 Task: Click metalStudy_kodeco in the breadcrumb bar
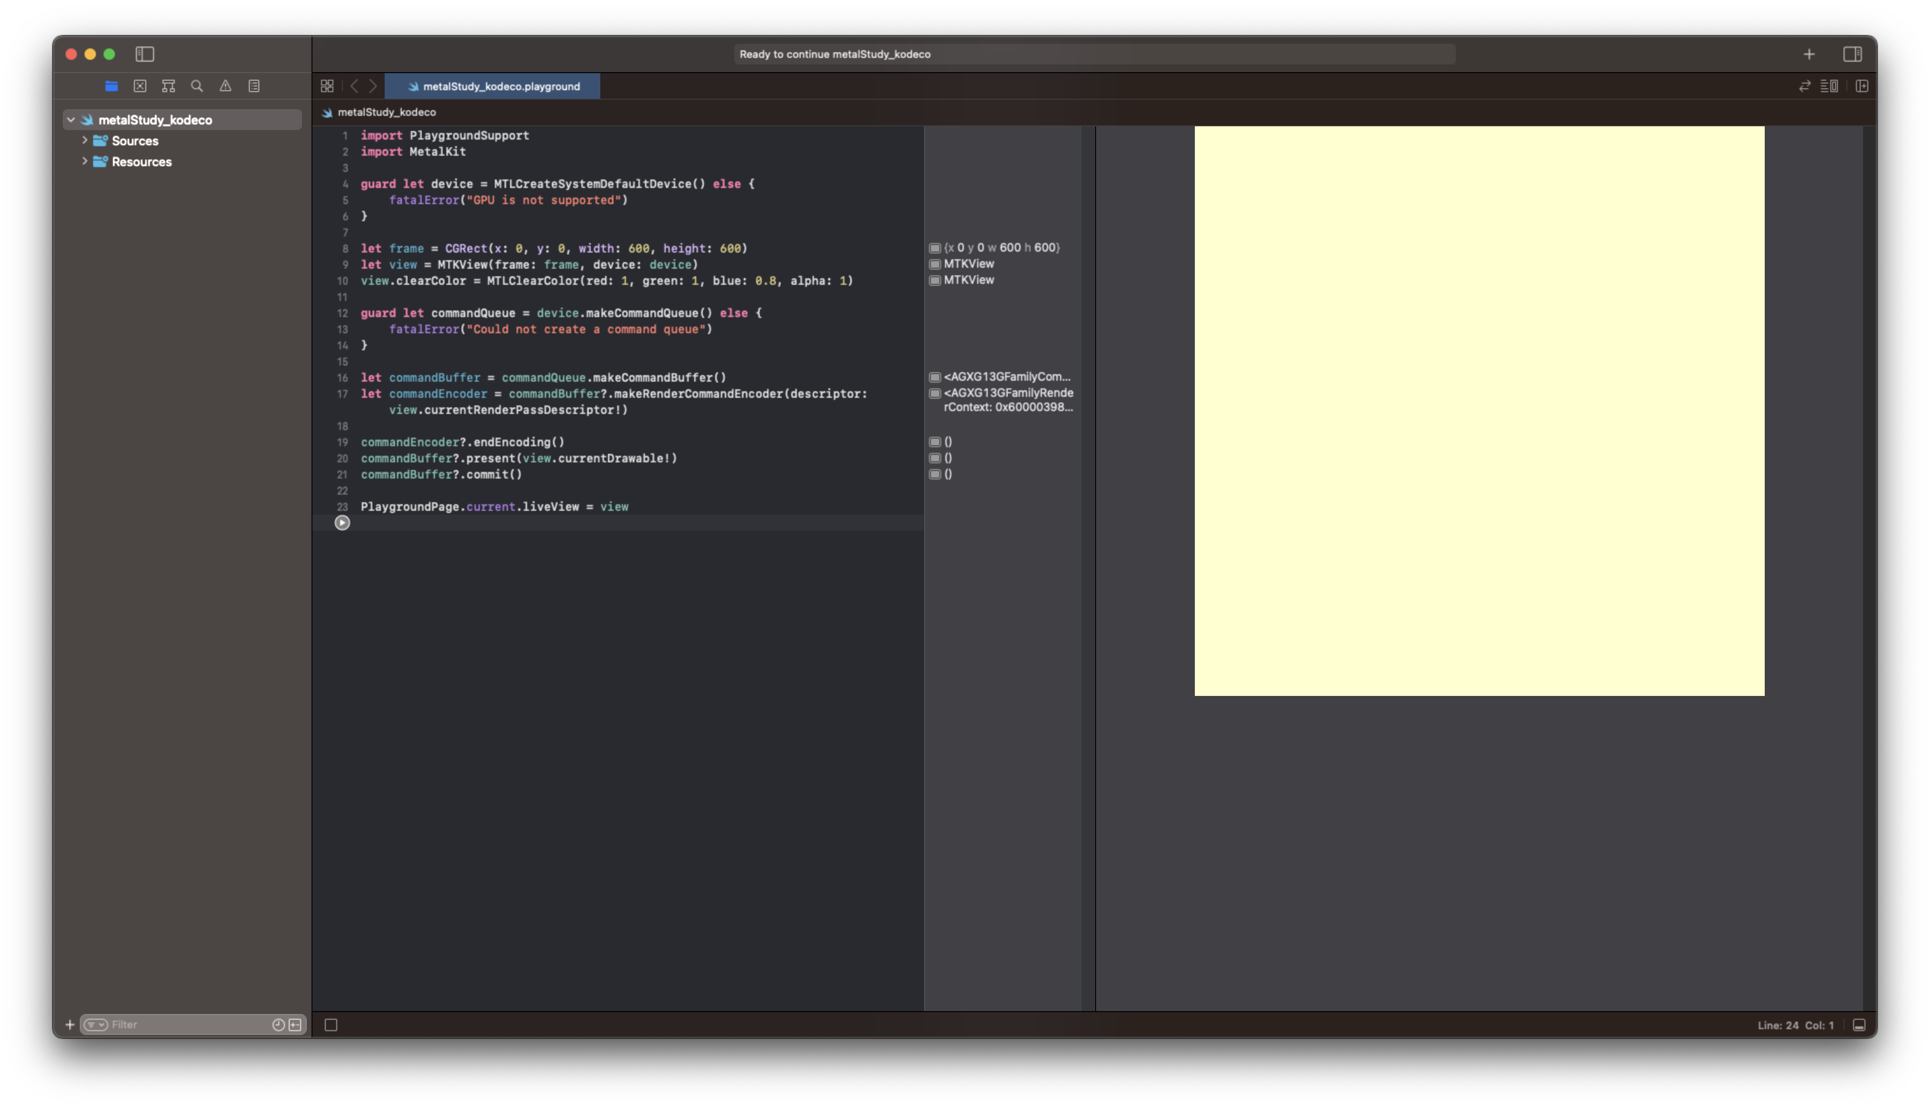click(x=386, y=112)
